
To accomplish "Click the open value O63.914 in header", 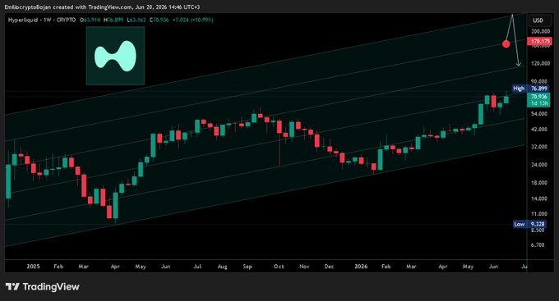I will tap(90, 20).
